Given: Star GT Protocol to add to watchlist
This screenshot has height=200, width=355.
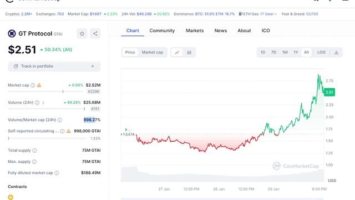Looking at the screenshot, I should (82, 34).
